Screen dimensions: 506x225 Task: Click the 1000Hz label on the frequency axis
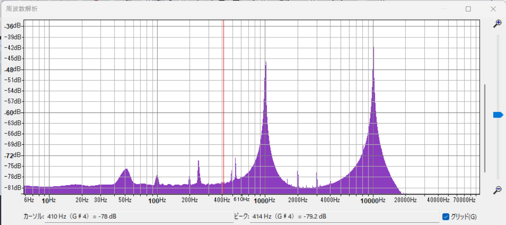click(x=266, y=200)
